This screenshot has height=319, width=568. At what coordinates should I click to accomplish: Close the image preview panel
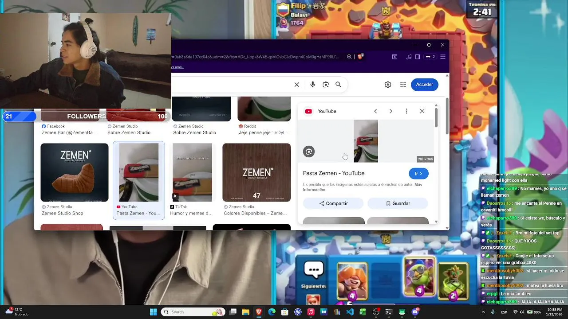click(x=422, y=111)
